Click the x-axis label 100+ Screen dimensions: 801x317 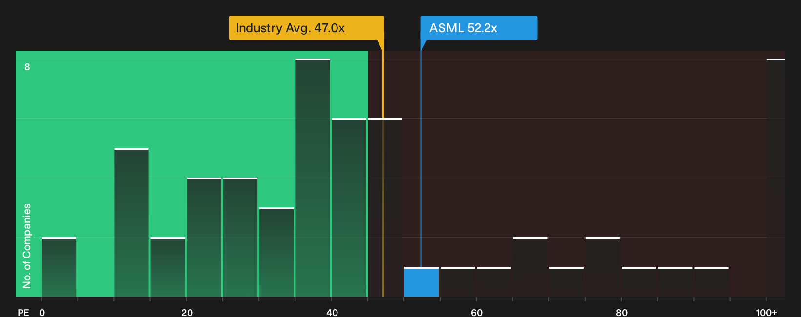[x=766, y=312]
